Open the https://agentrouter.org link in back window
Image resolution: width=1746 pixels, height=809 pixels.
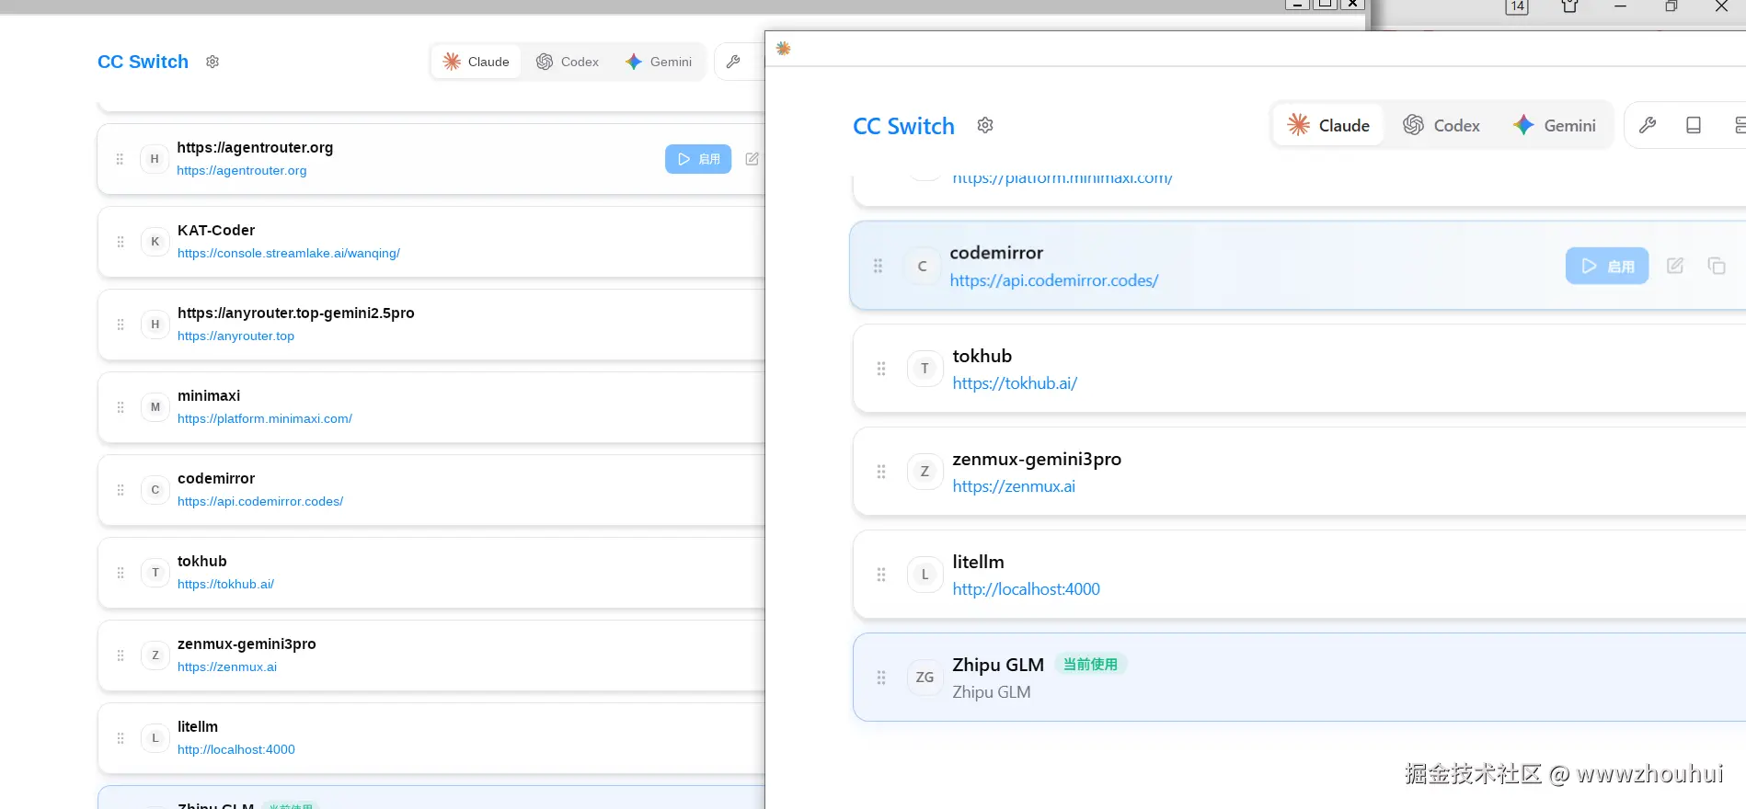(x=242, y=170)
